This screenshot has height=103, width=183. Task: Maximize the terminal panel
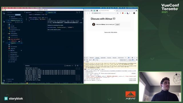80,66
